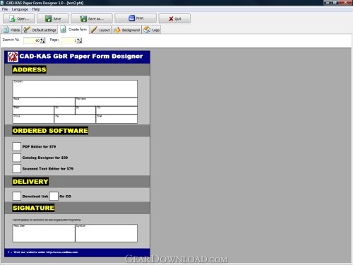Click the ORDERED SOFTWARE section heading
The height and width of the screenshot is (265, 353).
point(50,131)
